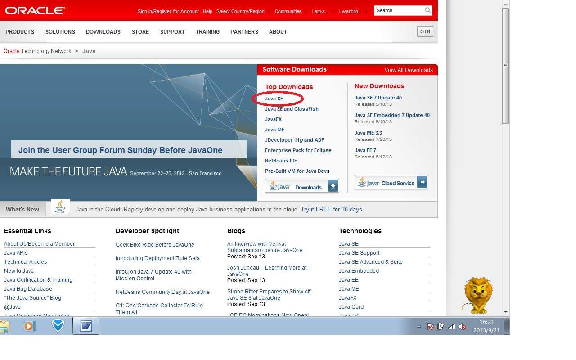Click Pre-Built VM for Java Devs
This screenshot has width=576, height=360.
coord(297,171)
